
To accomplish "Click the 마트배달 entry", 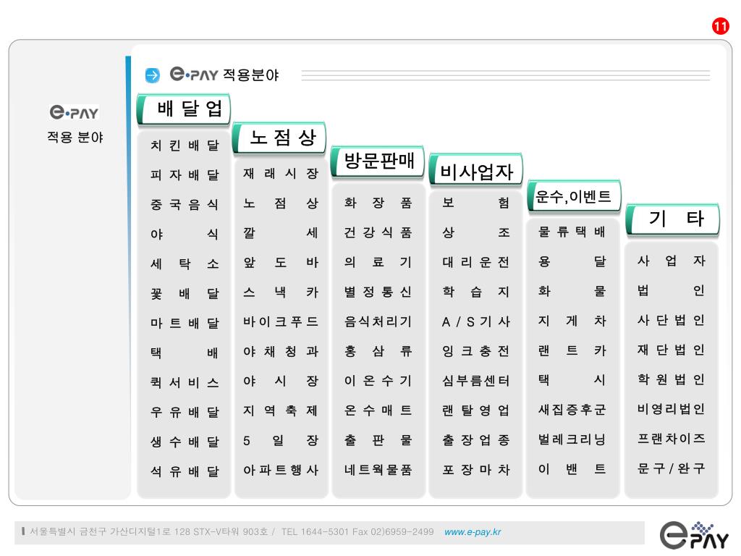I will 185,323.
